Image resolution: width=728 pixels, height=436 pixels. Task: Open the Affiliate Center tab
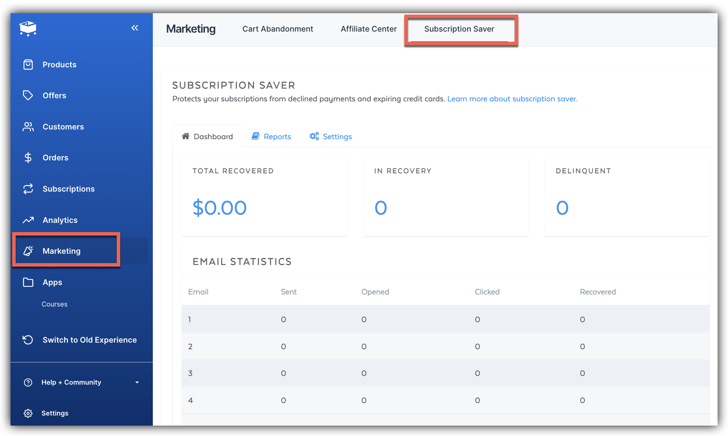point(369,29)
